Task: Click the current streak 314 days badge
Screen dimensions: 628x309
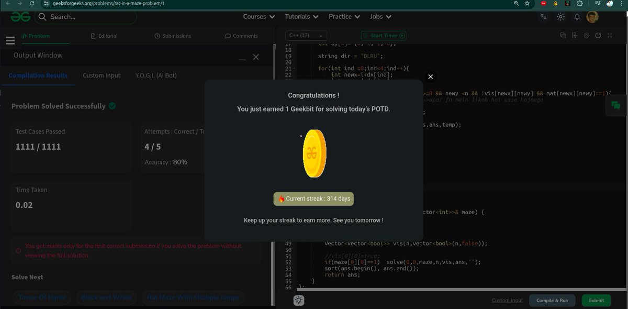Action: click(313, 199)
